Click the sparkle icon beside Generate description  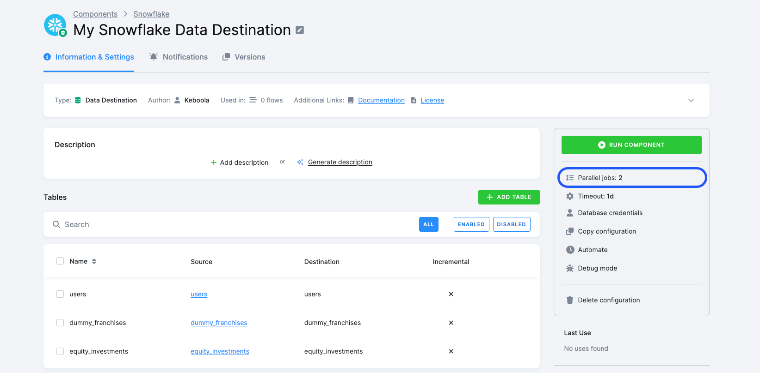point(300,162)
